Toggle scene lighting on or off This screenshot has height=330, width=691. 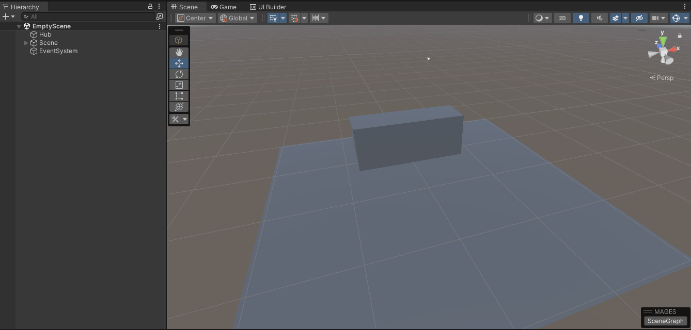coord(580,18)
